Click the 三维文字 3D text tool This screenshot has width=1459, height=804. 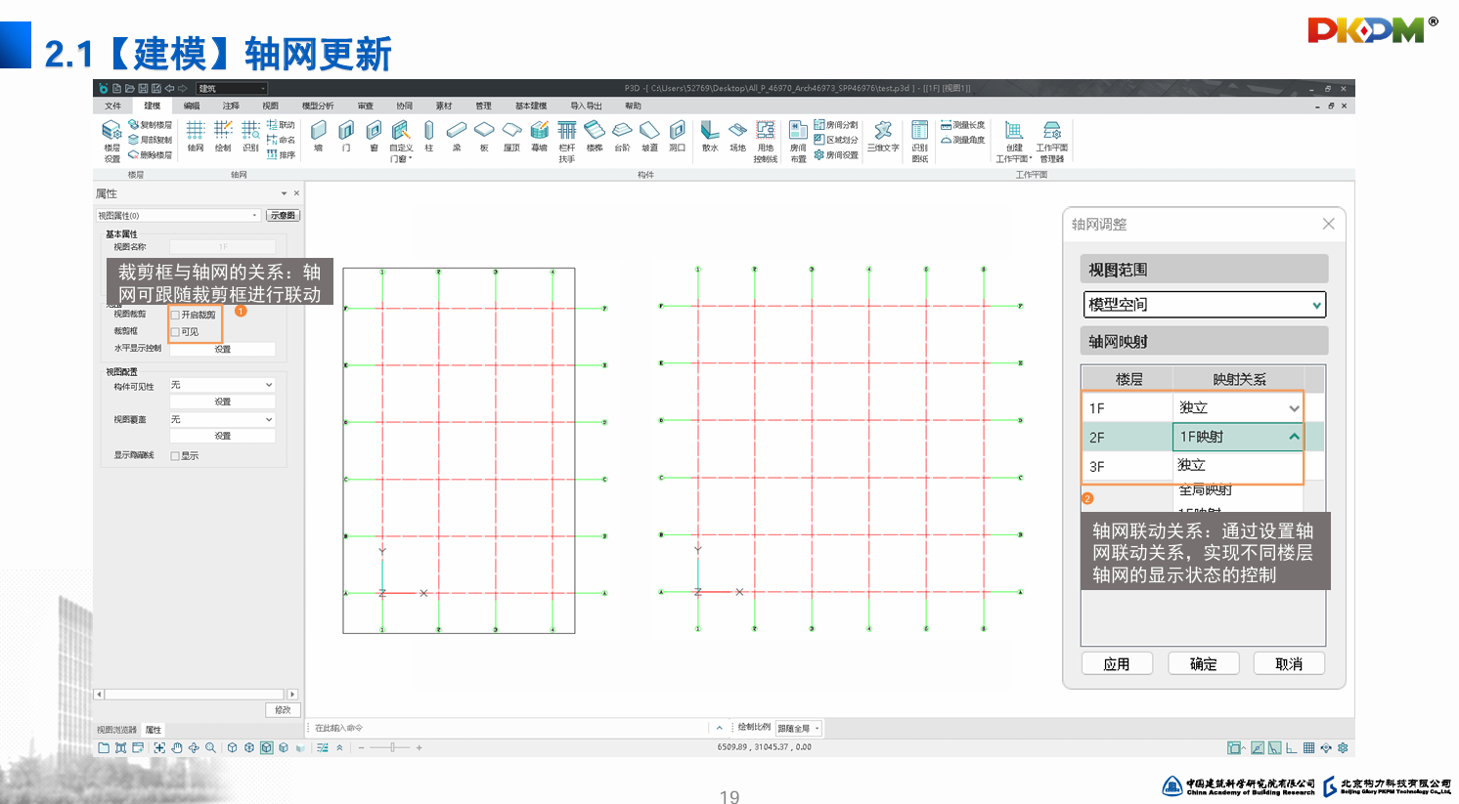(x=882, y=135)
